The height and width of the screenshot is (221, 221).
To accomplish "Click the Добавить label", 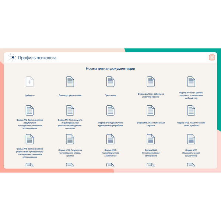I will coord(29,95).
